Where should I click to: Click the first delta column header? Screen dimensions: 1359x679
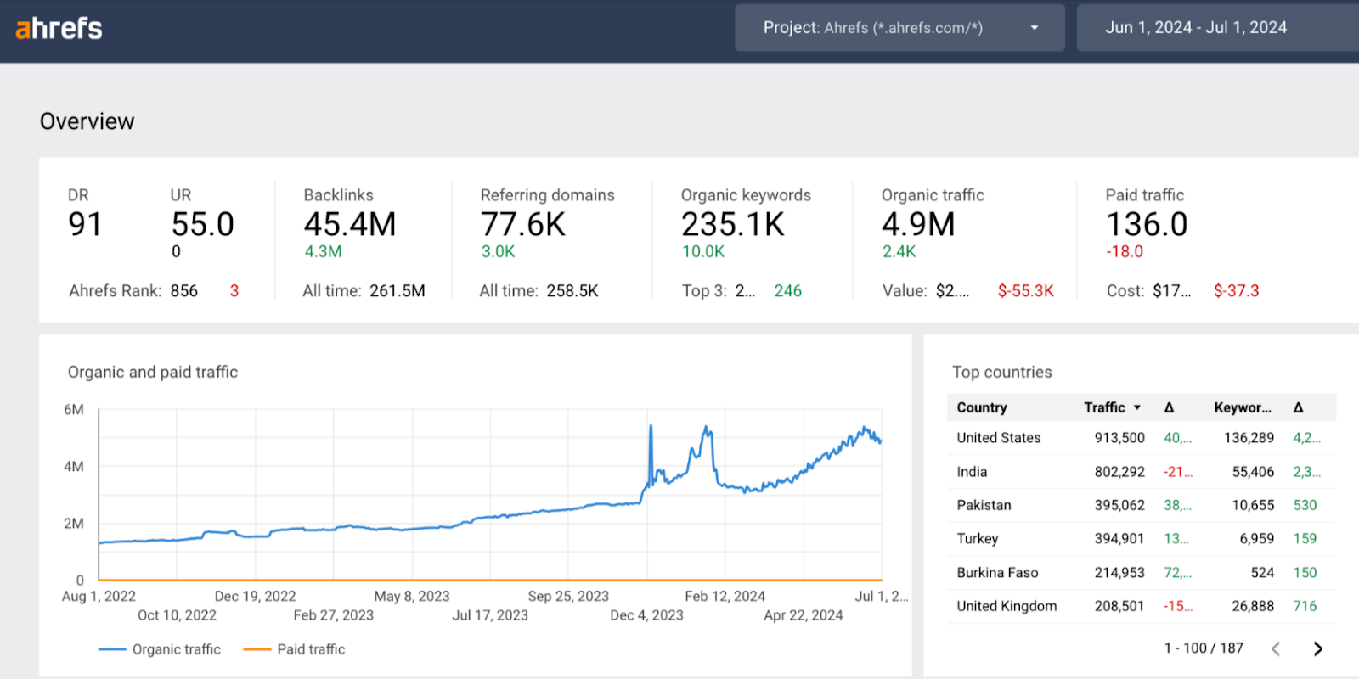pos(1169,407)
